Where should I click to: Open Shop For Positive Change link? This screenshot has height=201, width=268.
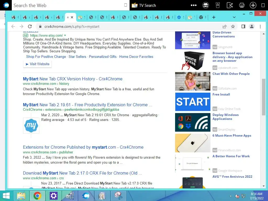pyautogui.click(x=46, y=57)
